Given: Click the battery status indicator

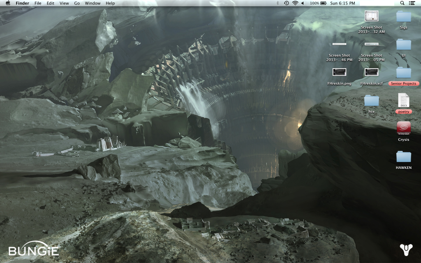Looking at the screenshot, I should click(318, 3).
